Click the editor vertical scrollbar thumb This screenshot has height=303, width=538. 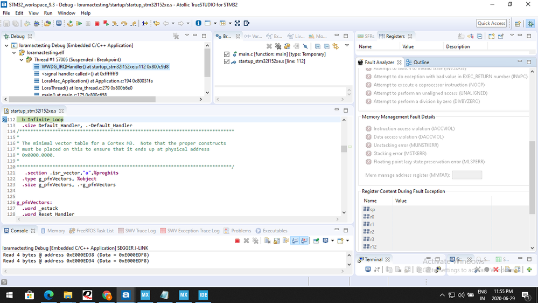coord(344,149)
